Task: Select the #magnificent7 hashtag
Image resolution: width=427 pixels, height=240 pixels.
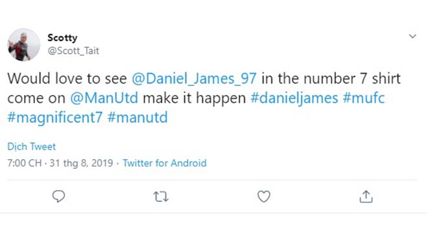Action: (55, 118)
